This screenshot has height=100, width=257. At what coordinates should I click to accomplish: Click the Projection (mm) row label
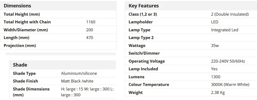(20, 46)
